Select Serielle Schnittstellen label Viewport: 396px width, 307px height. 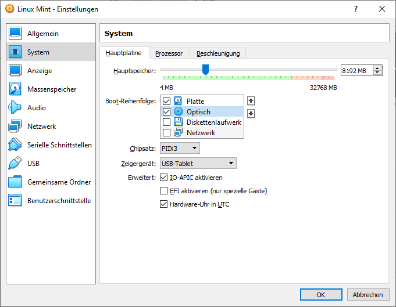59,145
